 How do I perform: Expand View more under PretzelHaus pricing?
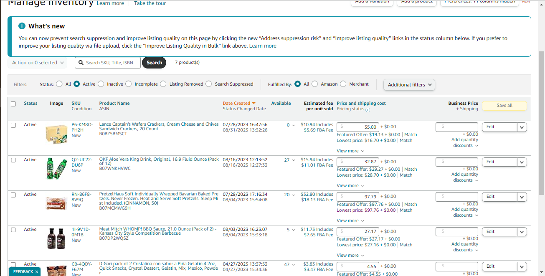tap(350, 220)
